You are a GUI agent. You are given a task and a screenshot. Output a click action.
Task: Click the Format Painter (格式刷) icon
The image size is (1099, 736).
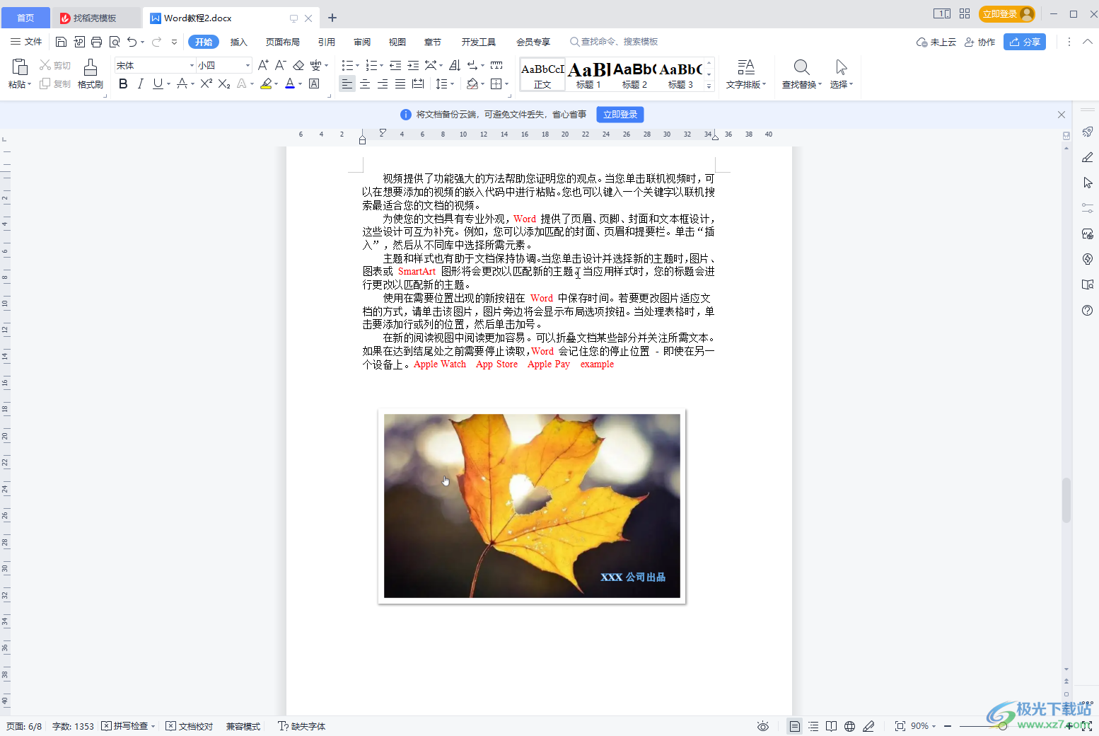pos(90,74)
